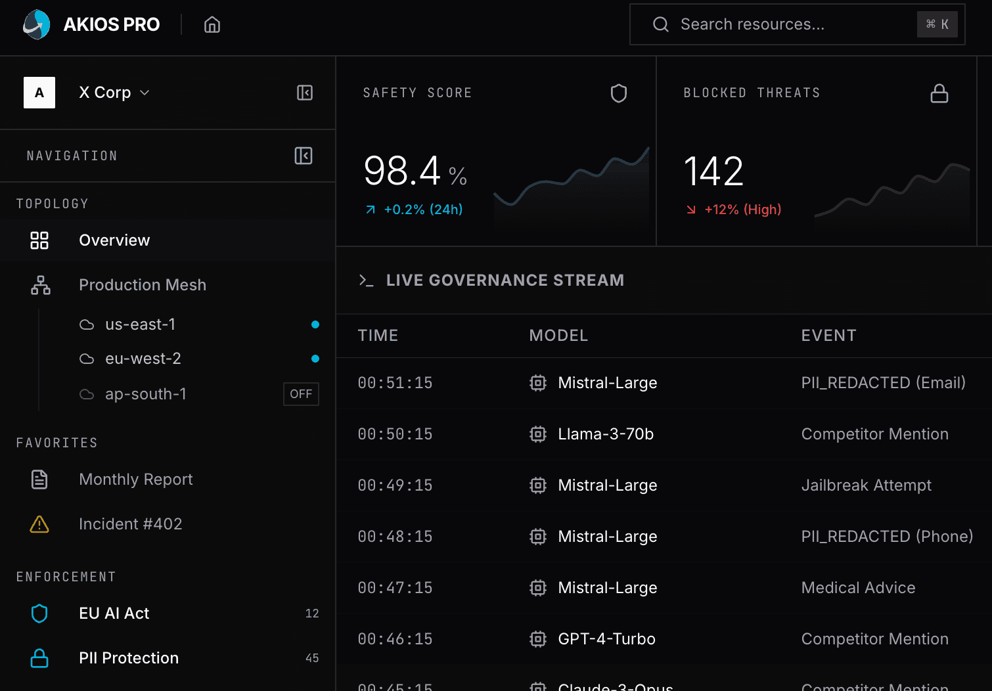Viewport: 992px width, 691px height.
Task: Click the Search resources input field
Action: pos(788,24)
